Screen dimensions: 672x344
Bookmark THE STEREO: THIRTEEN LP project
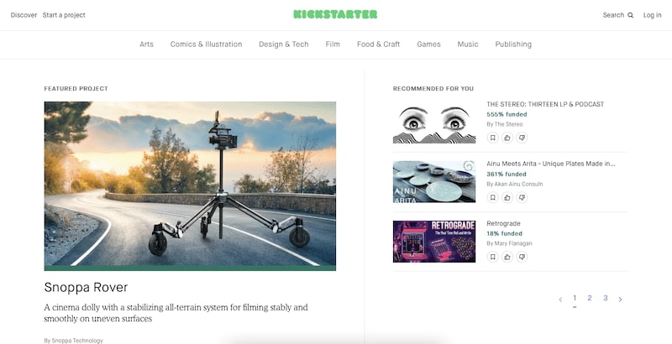(493, 138)
